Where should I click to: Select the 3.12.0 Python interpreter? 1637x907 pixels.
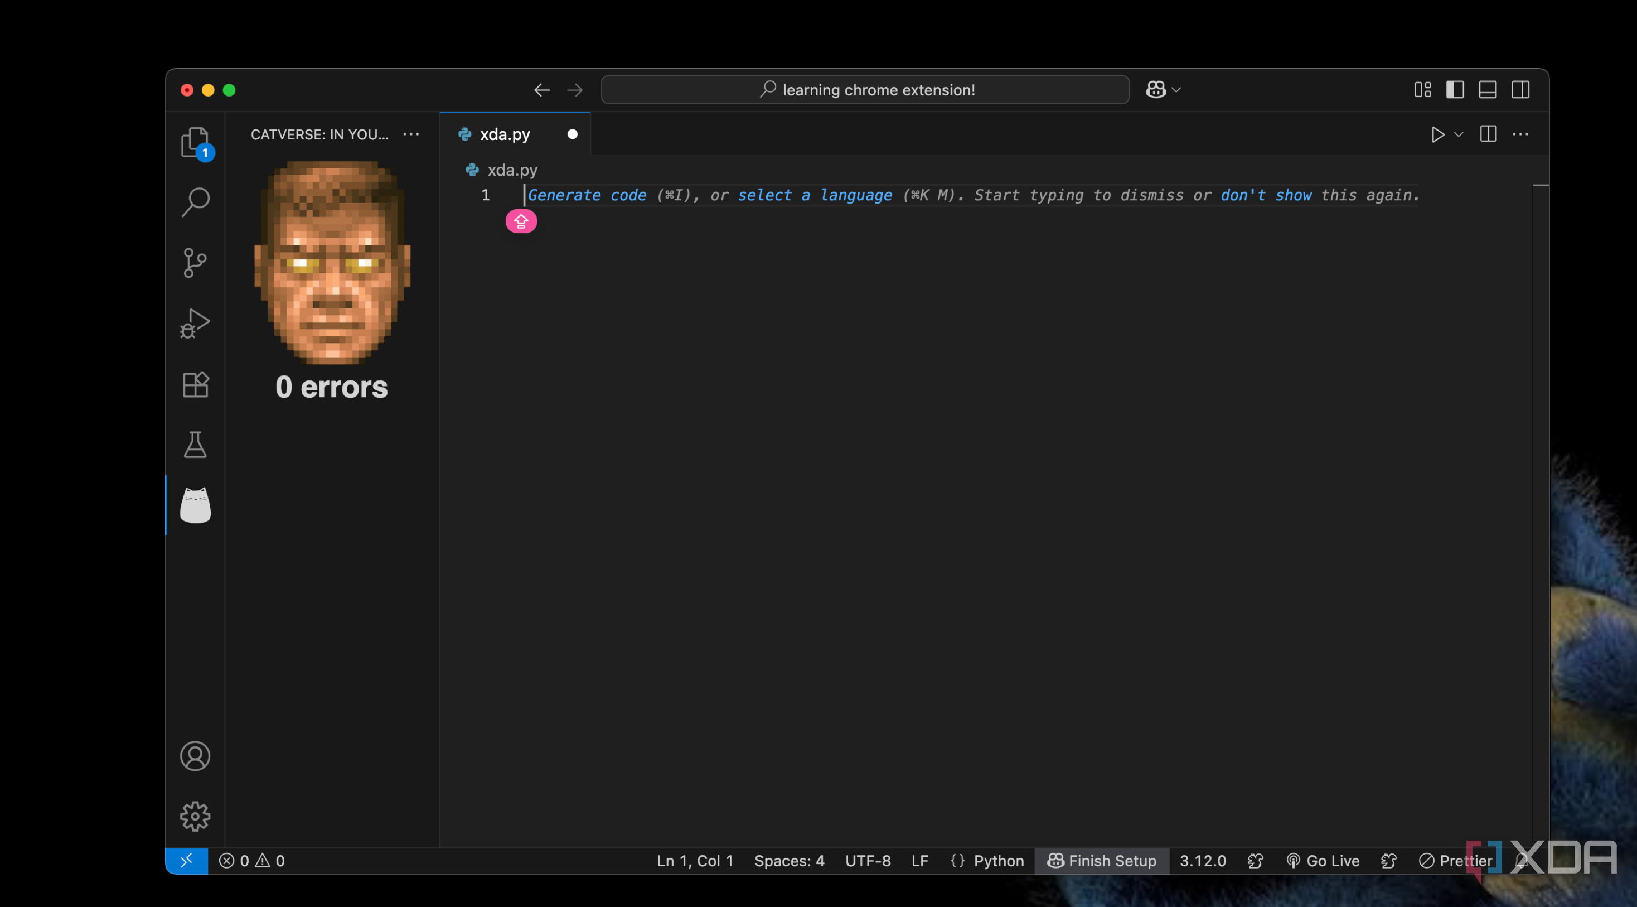[1203, 861]
